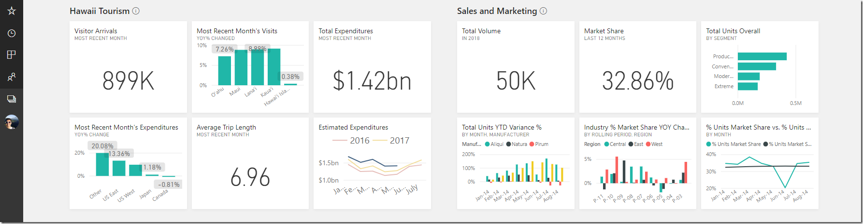
Task: Open Favorites using the star icon
Action: (12, 11)
